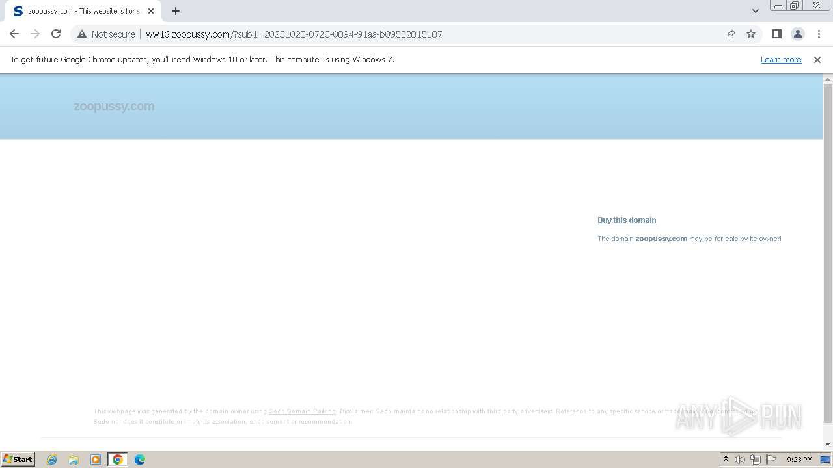Select the zoopussy.com browser tab
The width and height of the screenshot is (833, 468).
coord(83,11)
